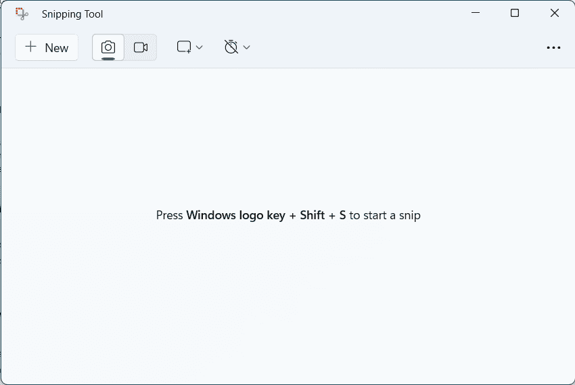Click the bold "Shift" word in hint
The width and height of the screenshot is (575, 385).
(312, 216)
